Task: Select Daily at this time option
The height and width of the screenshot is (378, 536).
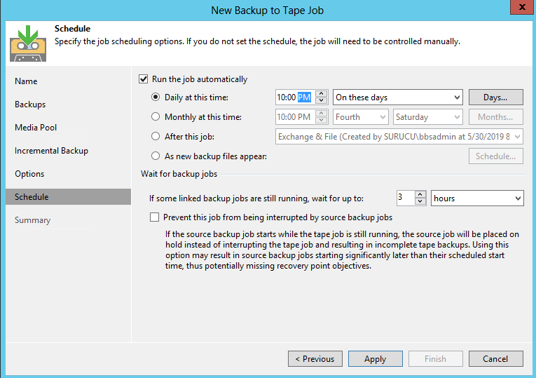Action: [156, 97]
